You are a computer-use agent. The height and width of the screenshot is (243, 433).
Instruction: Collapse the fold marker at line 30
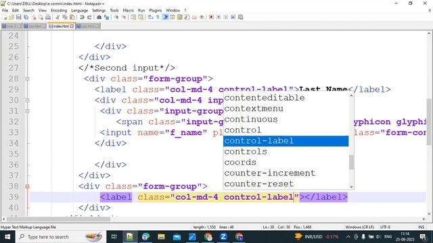click(27, 101)
